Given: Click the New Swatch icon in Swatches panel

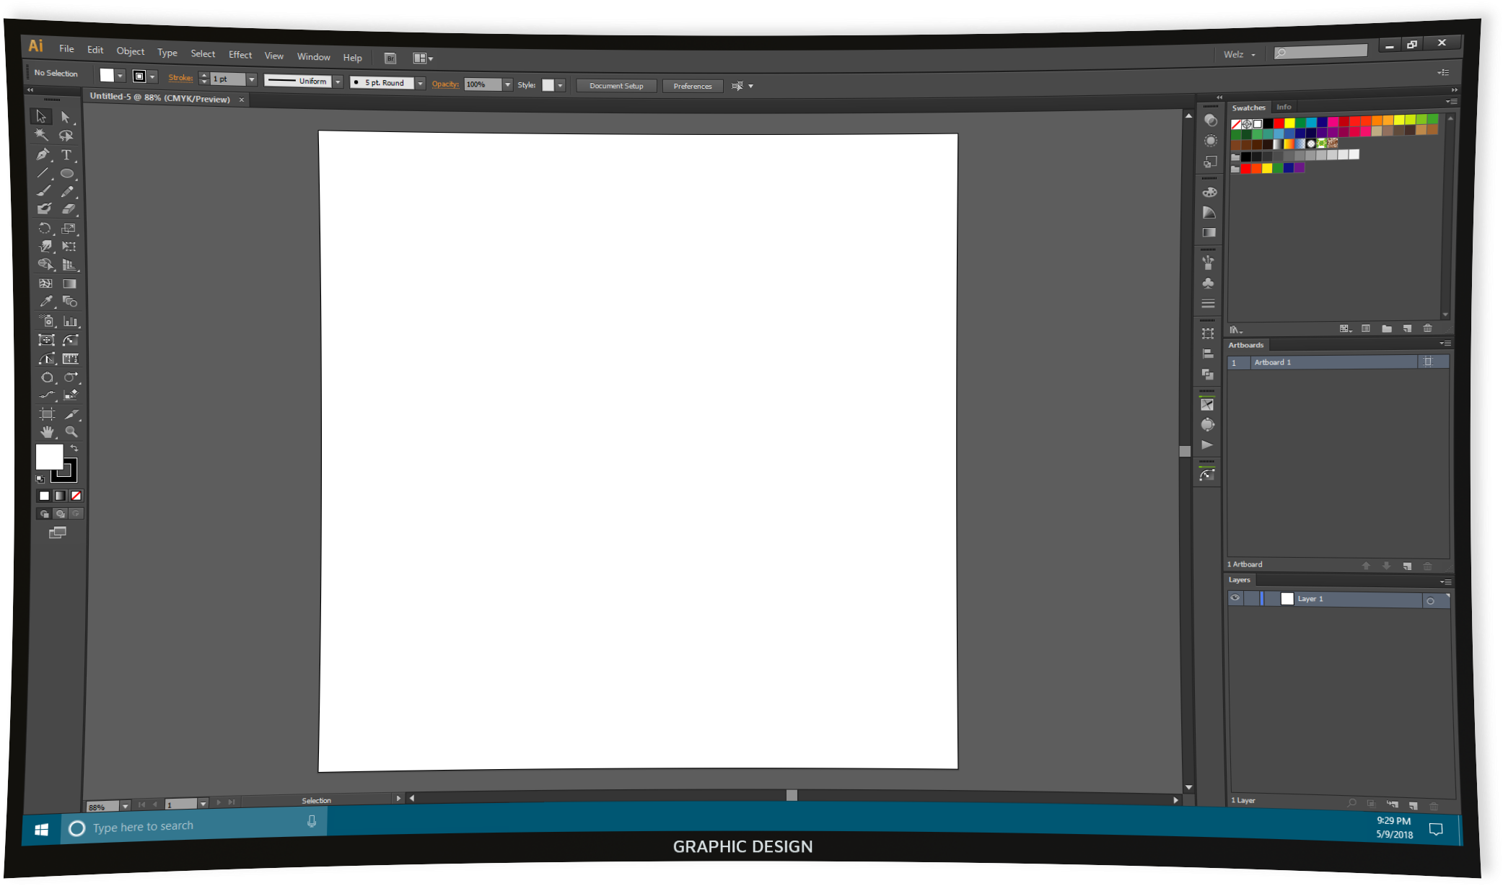Looking at the screenshot, I should point(1407,328).
